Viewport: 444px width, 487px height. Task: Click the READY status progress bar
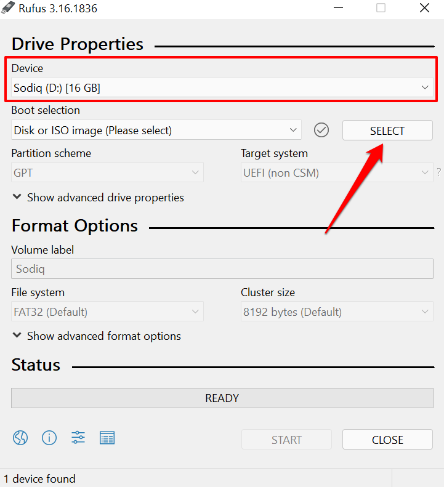tap(222, 398)
